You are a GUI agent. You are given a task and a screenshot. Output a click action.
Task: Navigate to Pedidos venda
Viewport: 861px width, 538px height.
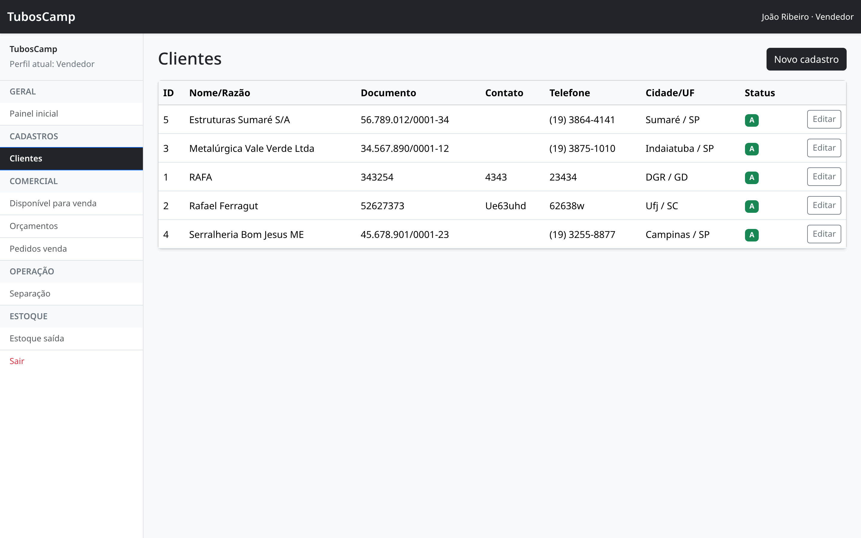point(71,249)
